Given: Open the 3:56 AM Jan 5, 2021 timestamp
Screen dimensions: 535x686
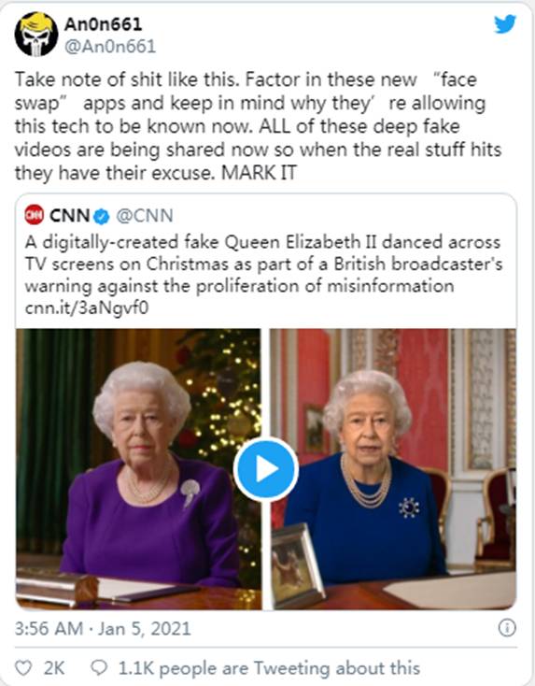Looking at the screenshot, I should click(x=103, y=629).
